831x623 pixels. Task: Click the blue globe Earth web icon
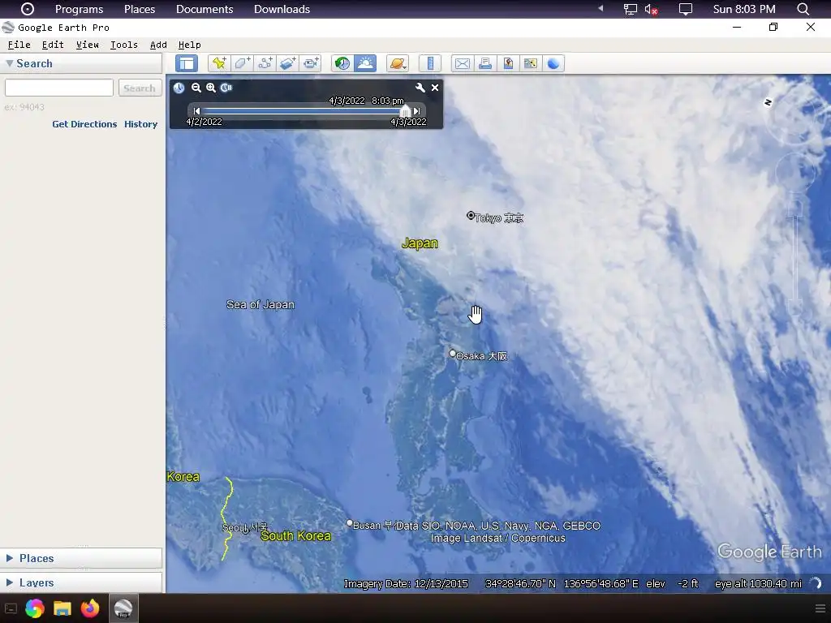click(553, 63)
